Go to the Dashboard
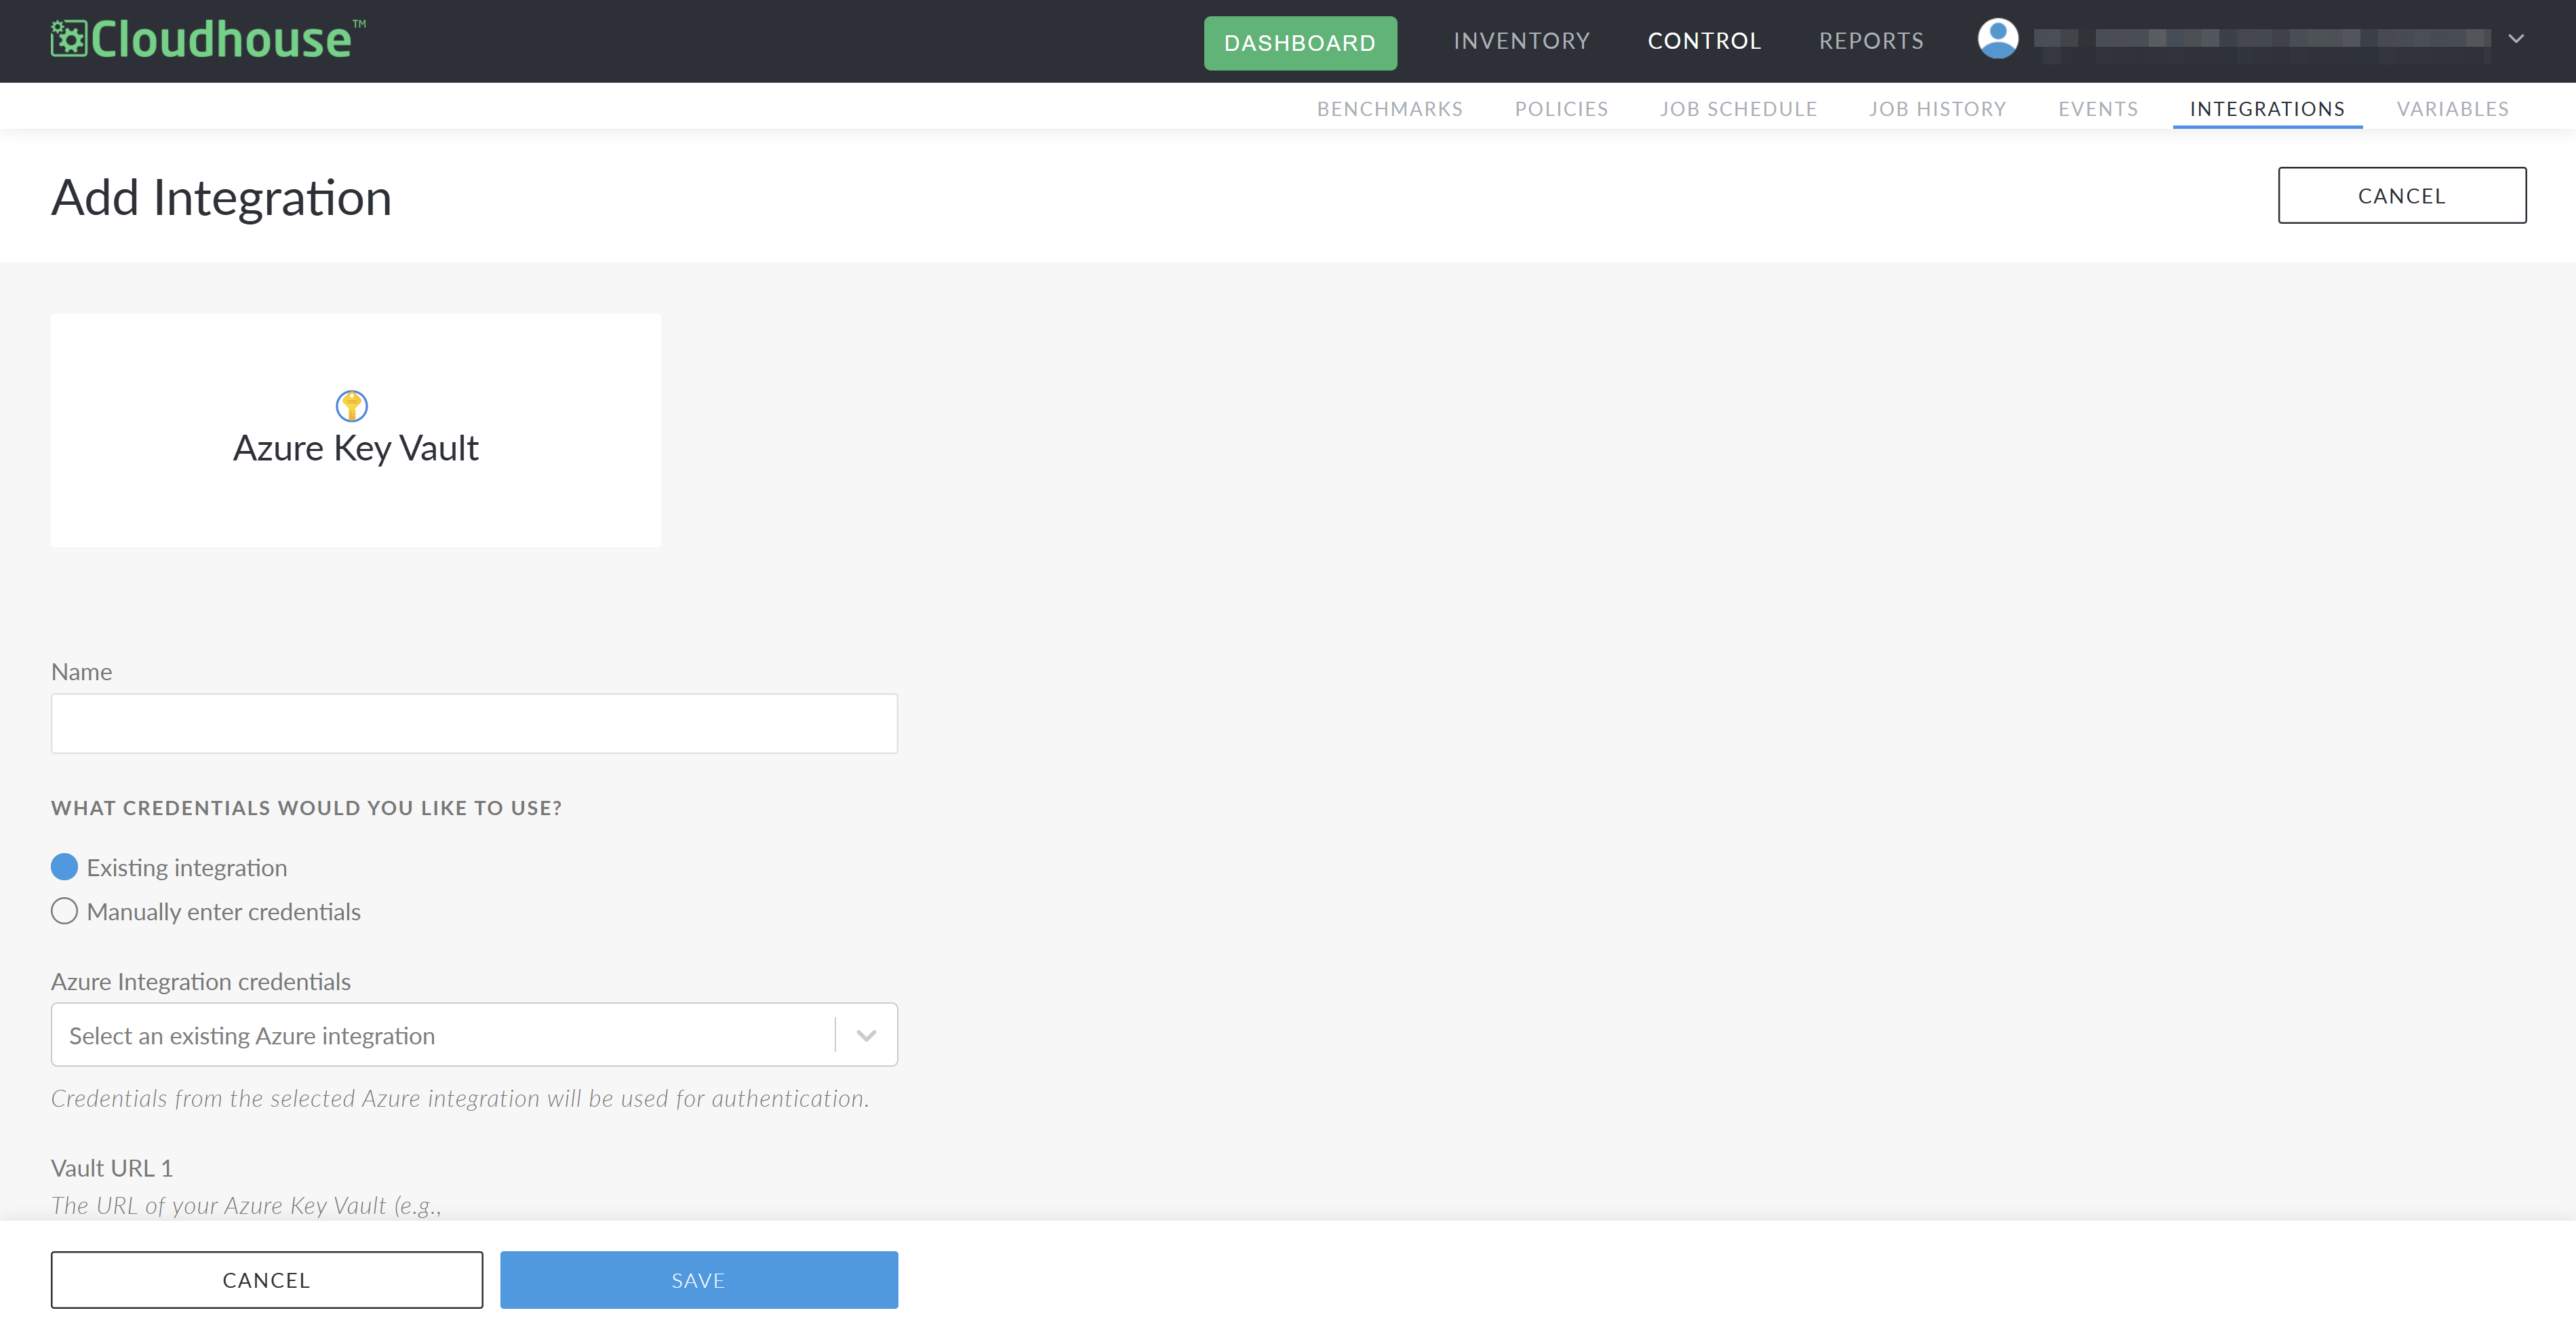The height and width of the screenshot is (1338, 2576). click(1300, 42)
